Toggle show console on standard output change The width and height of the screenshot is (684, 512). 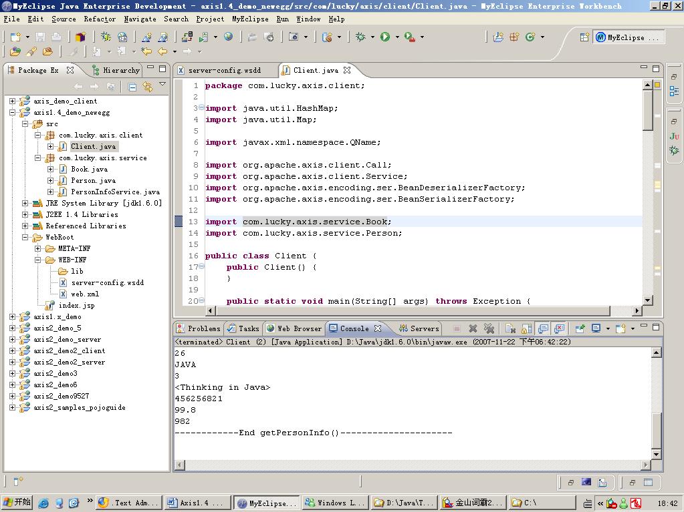point(543,328)
